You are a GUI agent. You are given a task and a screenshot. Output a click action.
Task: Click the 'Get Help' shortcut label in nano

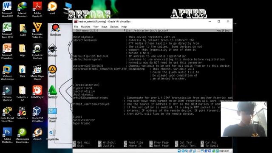click(x=84, y=142)
